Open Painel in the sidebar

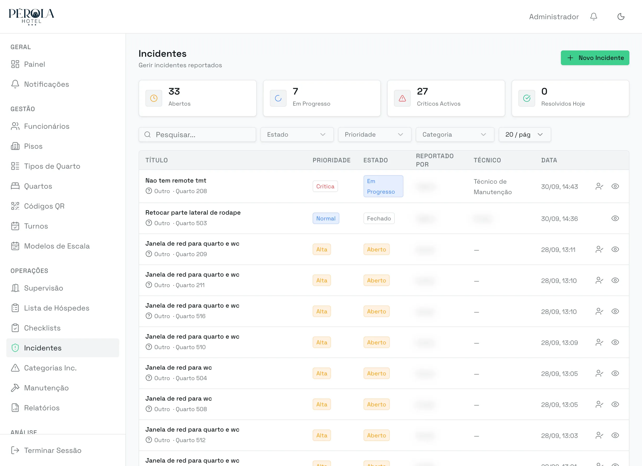coord(62,64)
